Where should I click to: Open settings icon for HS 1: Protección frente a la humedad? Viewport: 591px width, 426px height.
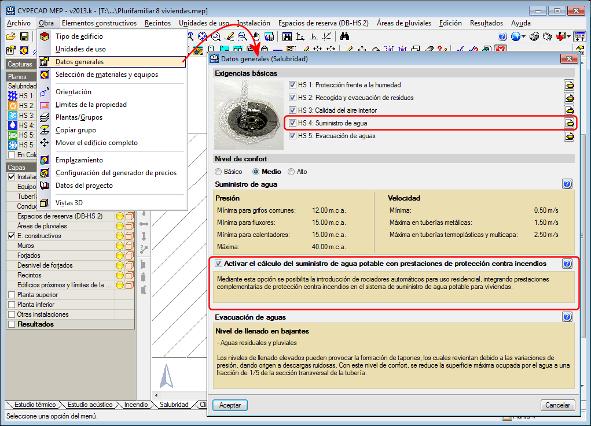(x=570, y=85)
